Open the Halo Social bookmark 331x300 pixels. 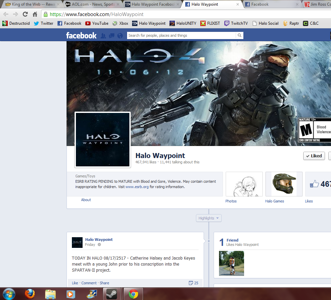click(265, 23)
